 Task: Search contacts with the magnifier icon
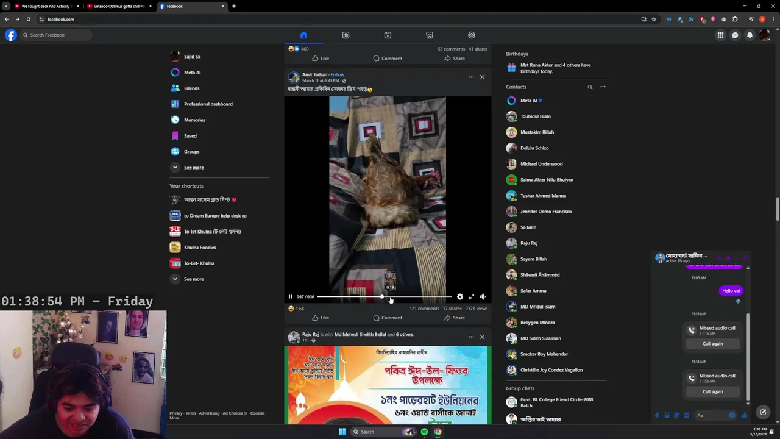(590, 87)
